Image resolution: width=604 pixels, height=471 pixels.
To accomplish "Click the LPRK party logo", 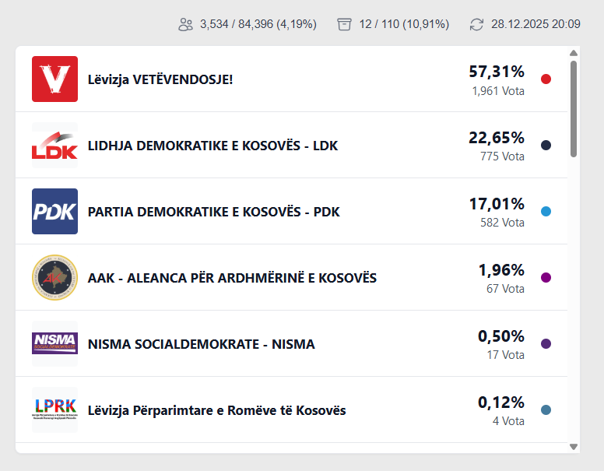I will [54, 409].
